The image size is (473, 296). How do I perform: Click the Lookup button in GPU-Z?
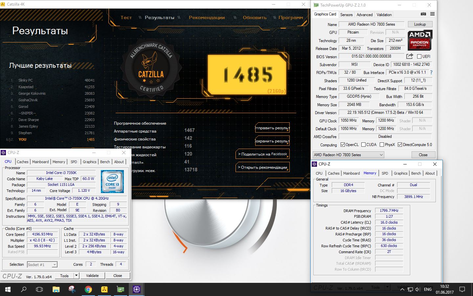tap(420, 24)
